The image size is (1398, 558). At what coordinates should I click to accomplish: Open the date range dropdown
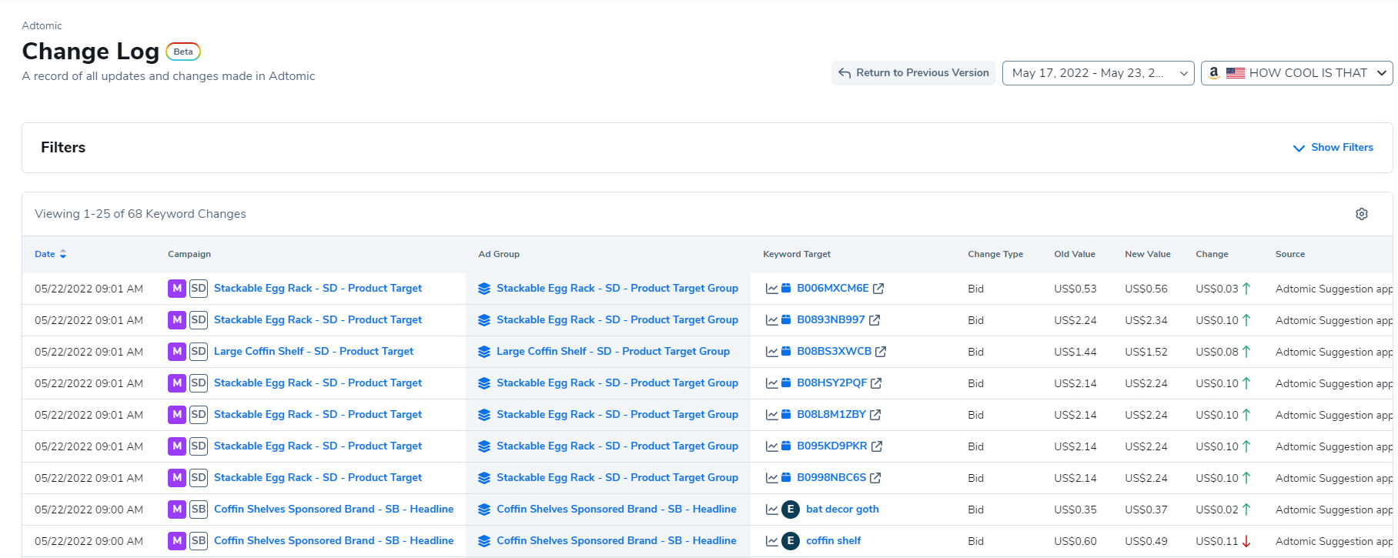pos(1098,73)
